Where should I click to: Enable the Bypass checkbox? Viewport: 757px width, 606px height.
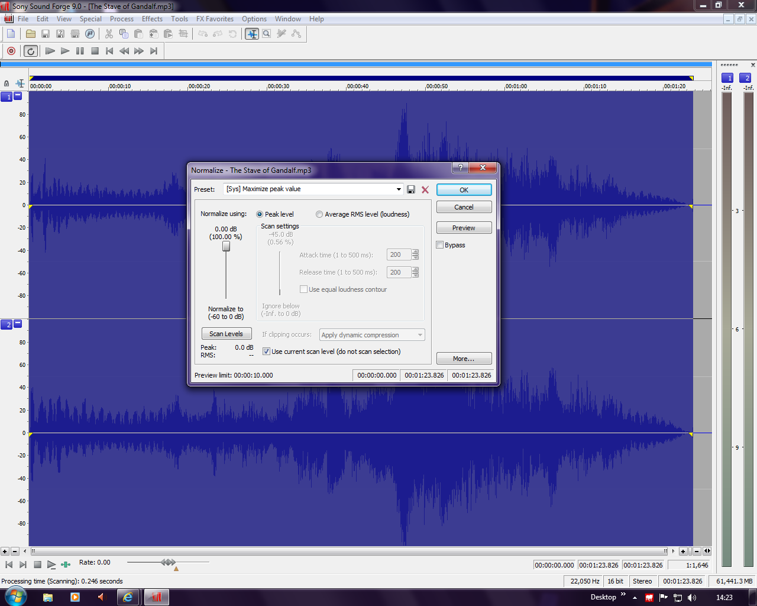[x=440, y=245]
